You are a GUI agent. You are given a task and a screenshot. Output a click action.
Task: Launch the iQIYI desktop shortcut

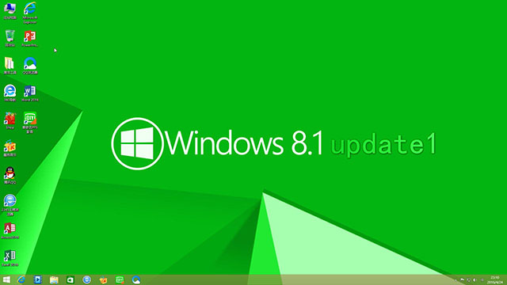(x=30, y=122)
